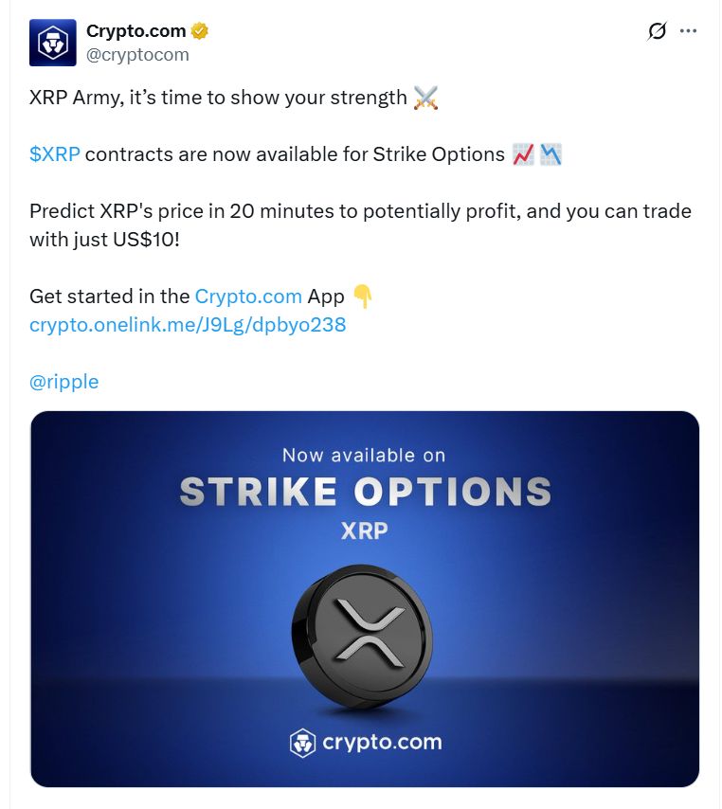Viewport: 722px width, 809px height.
Task: Click the red upward chart emoji
Action: coord(523,154)
